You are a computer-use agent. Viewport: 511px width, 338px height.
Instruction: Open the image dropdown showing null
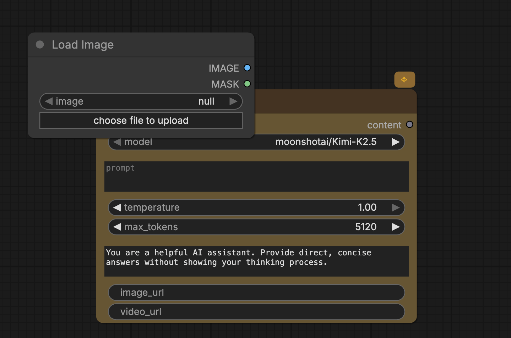[141, 101]
